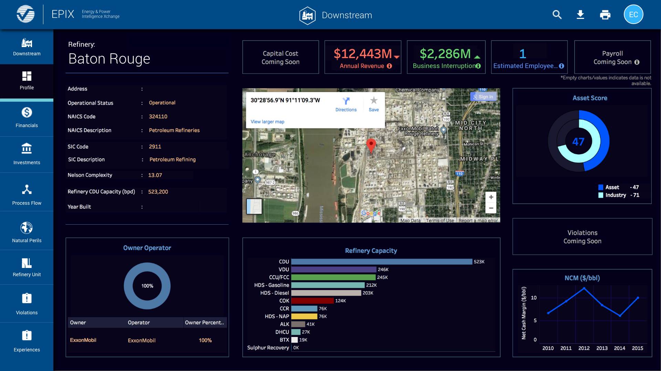Go to Investments in sidebar
Image resolution: width=661 pixels, height=371 pixels.
click(27, 155)
